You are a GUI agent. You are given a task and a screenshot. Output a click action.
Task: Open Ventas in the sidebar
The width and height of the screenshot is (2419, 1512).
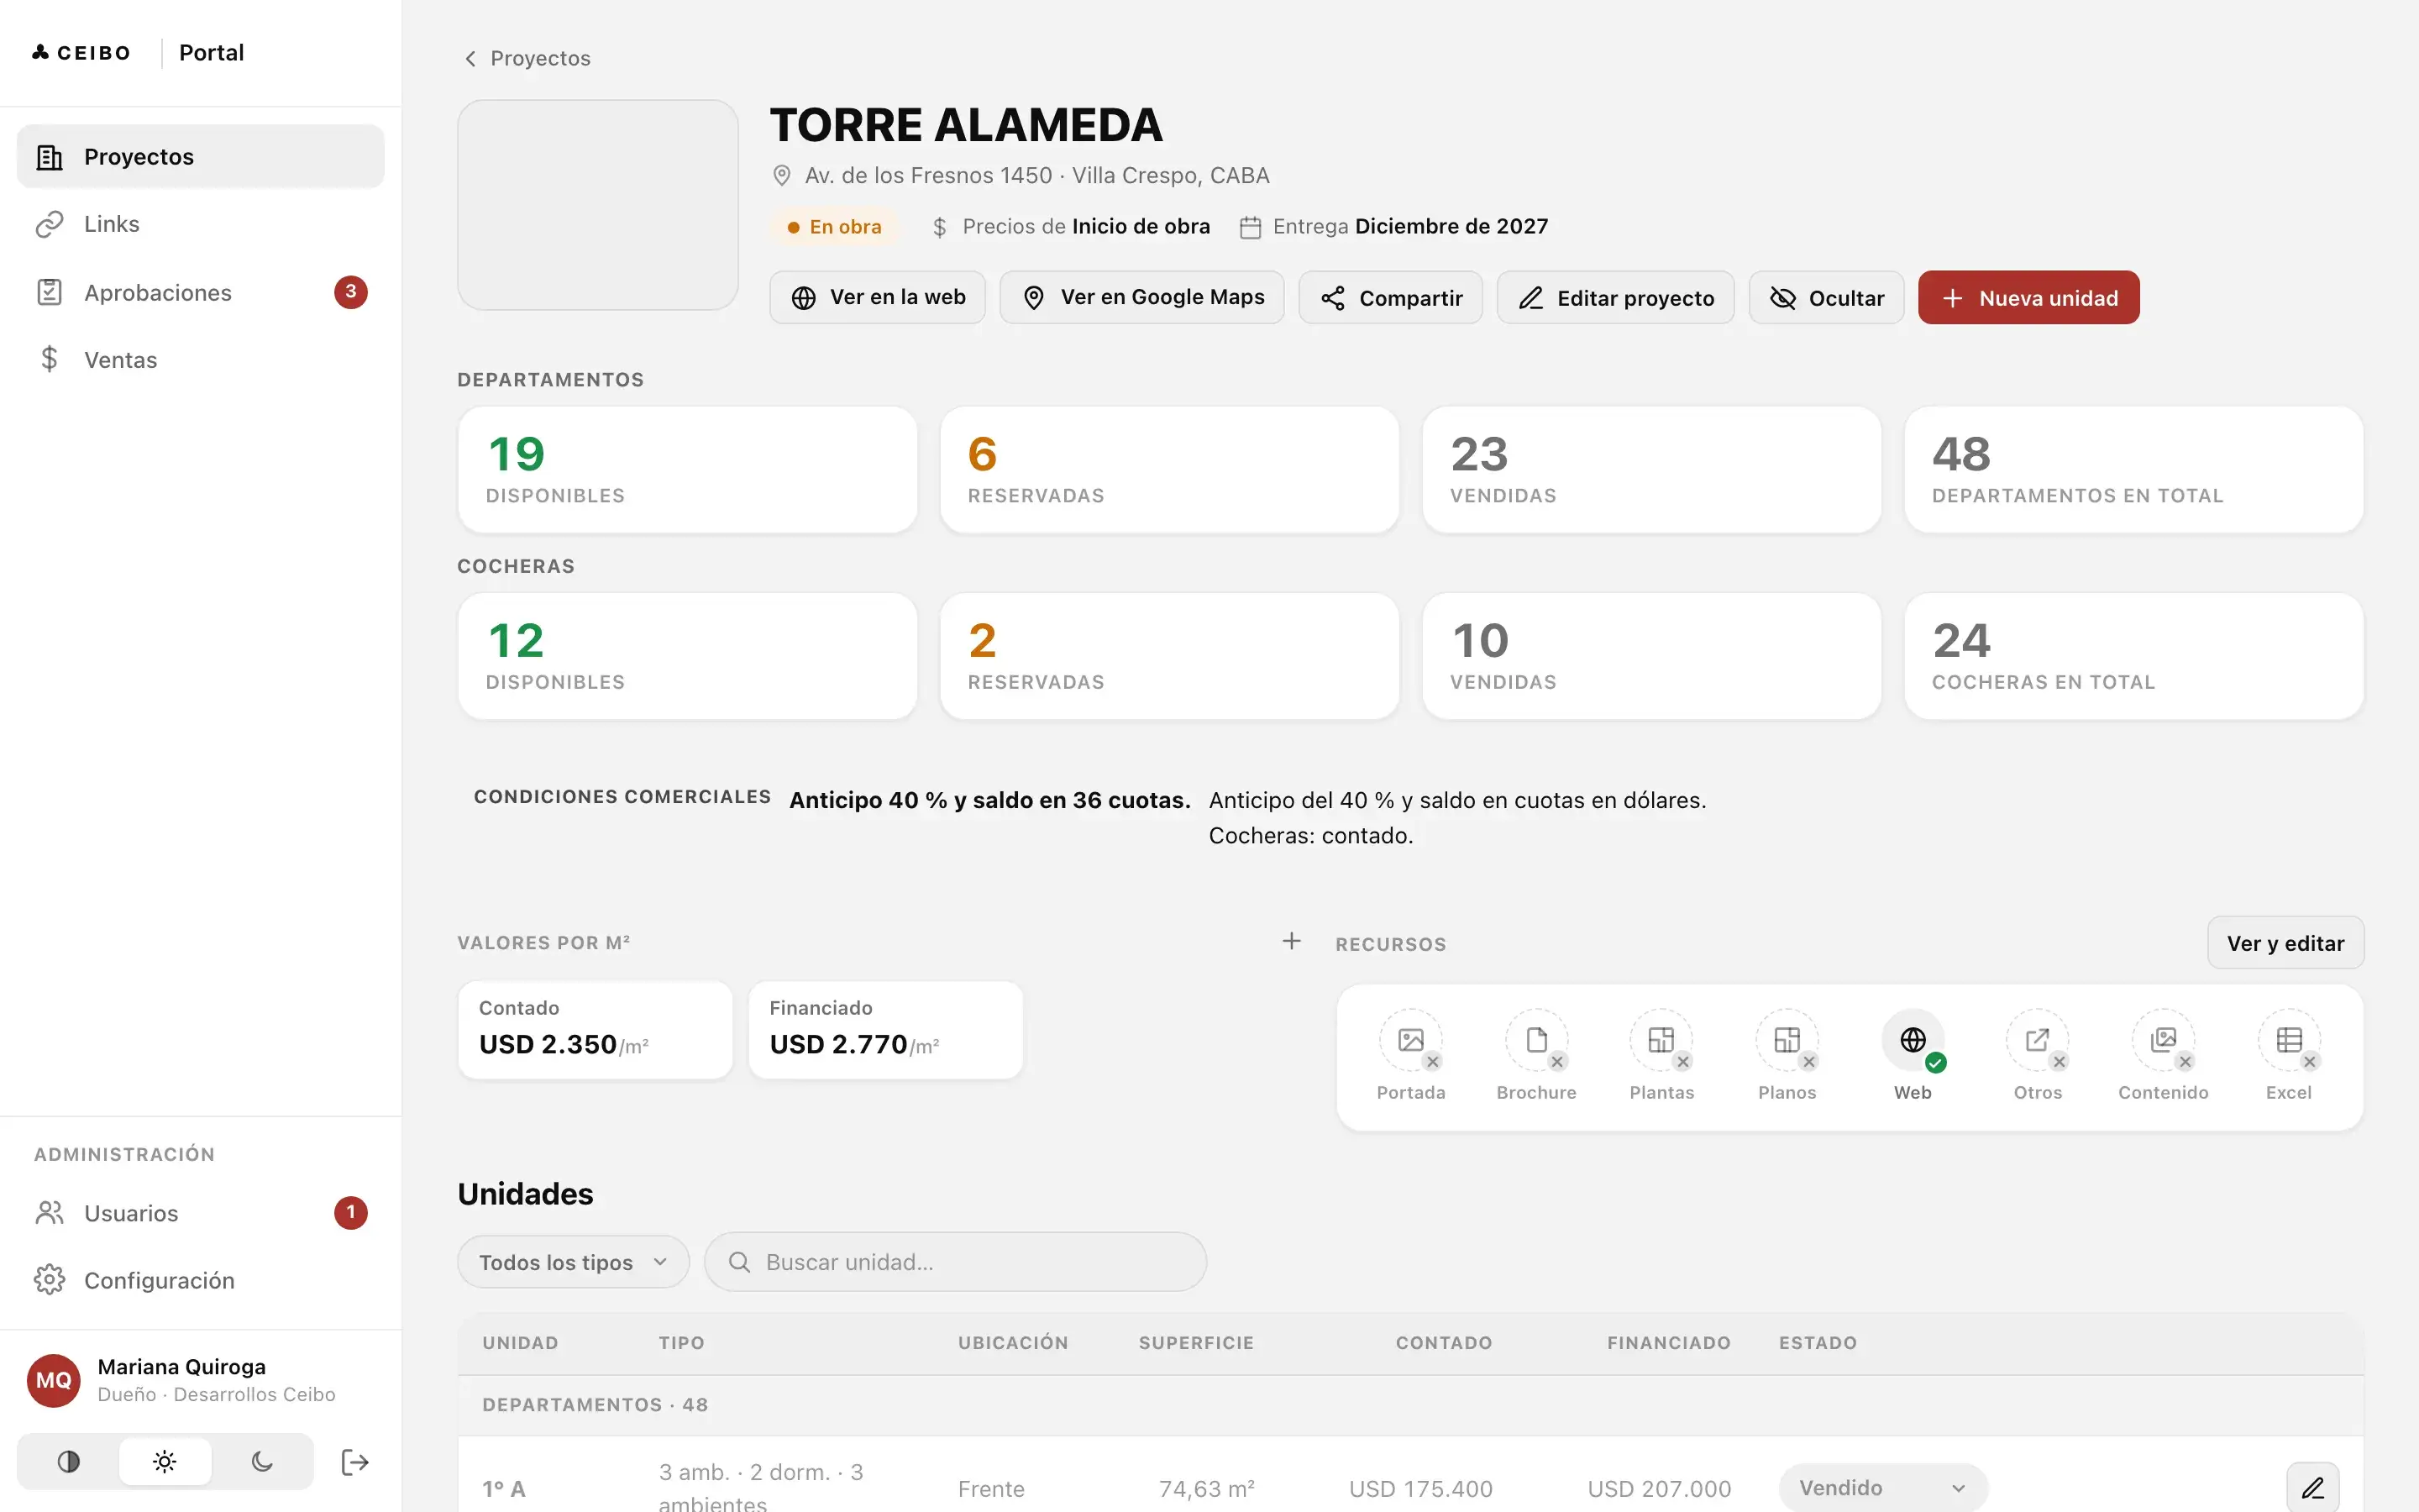[x=200, y=360]
